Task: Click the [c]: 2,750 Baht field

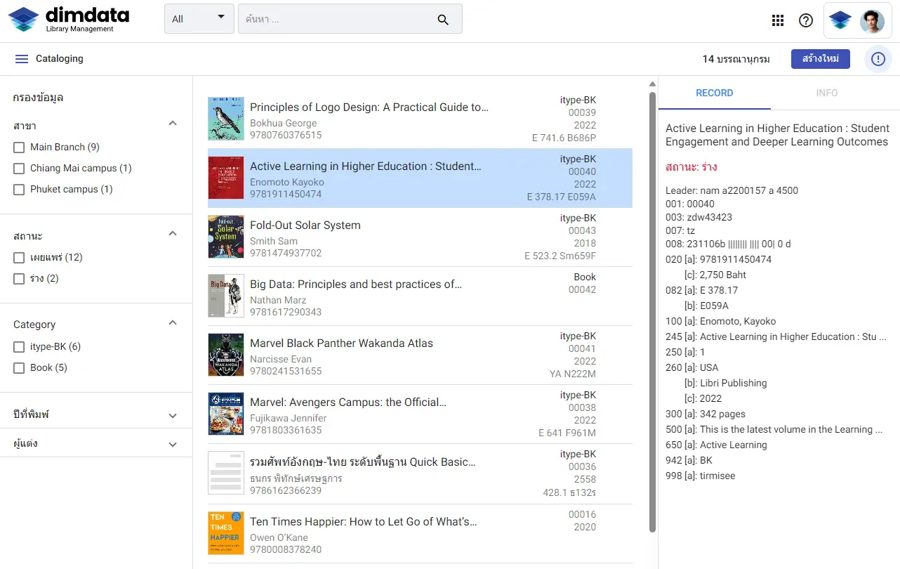Action: point(715,275)
